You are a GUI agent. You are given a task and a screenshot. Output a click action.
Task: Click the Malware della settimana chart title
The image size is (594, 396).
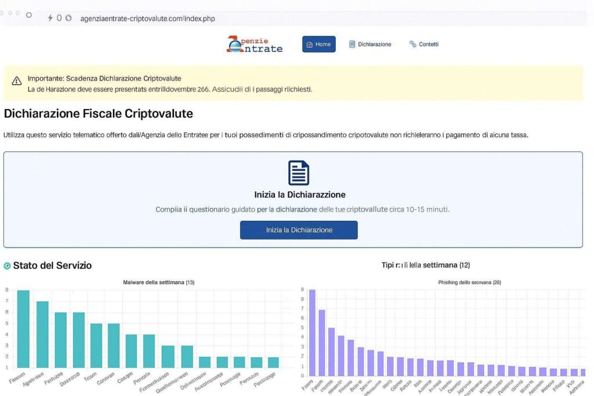tap(158, 282)
